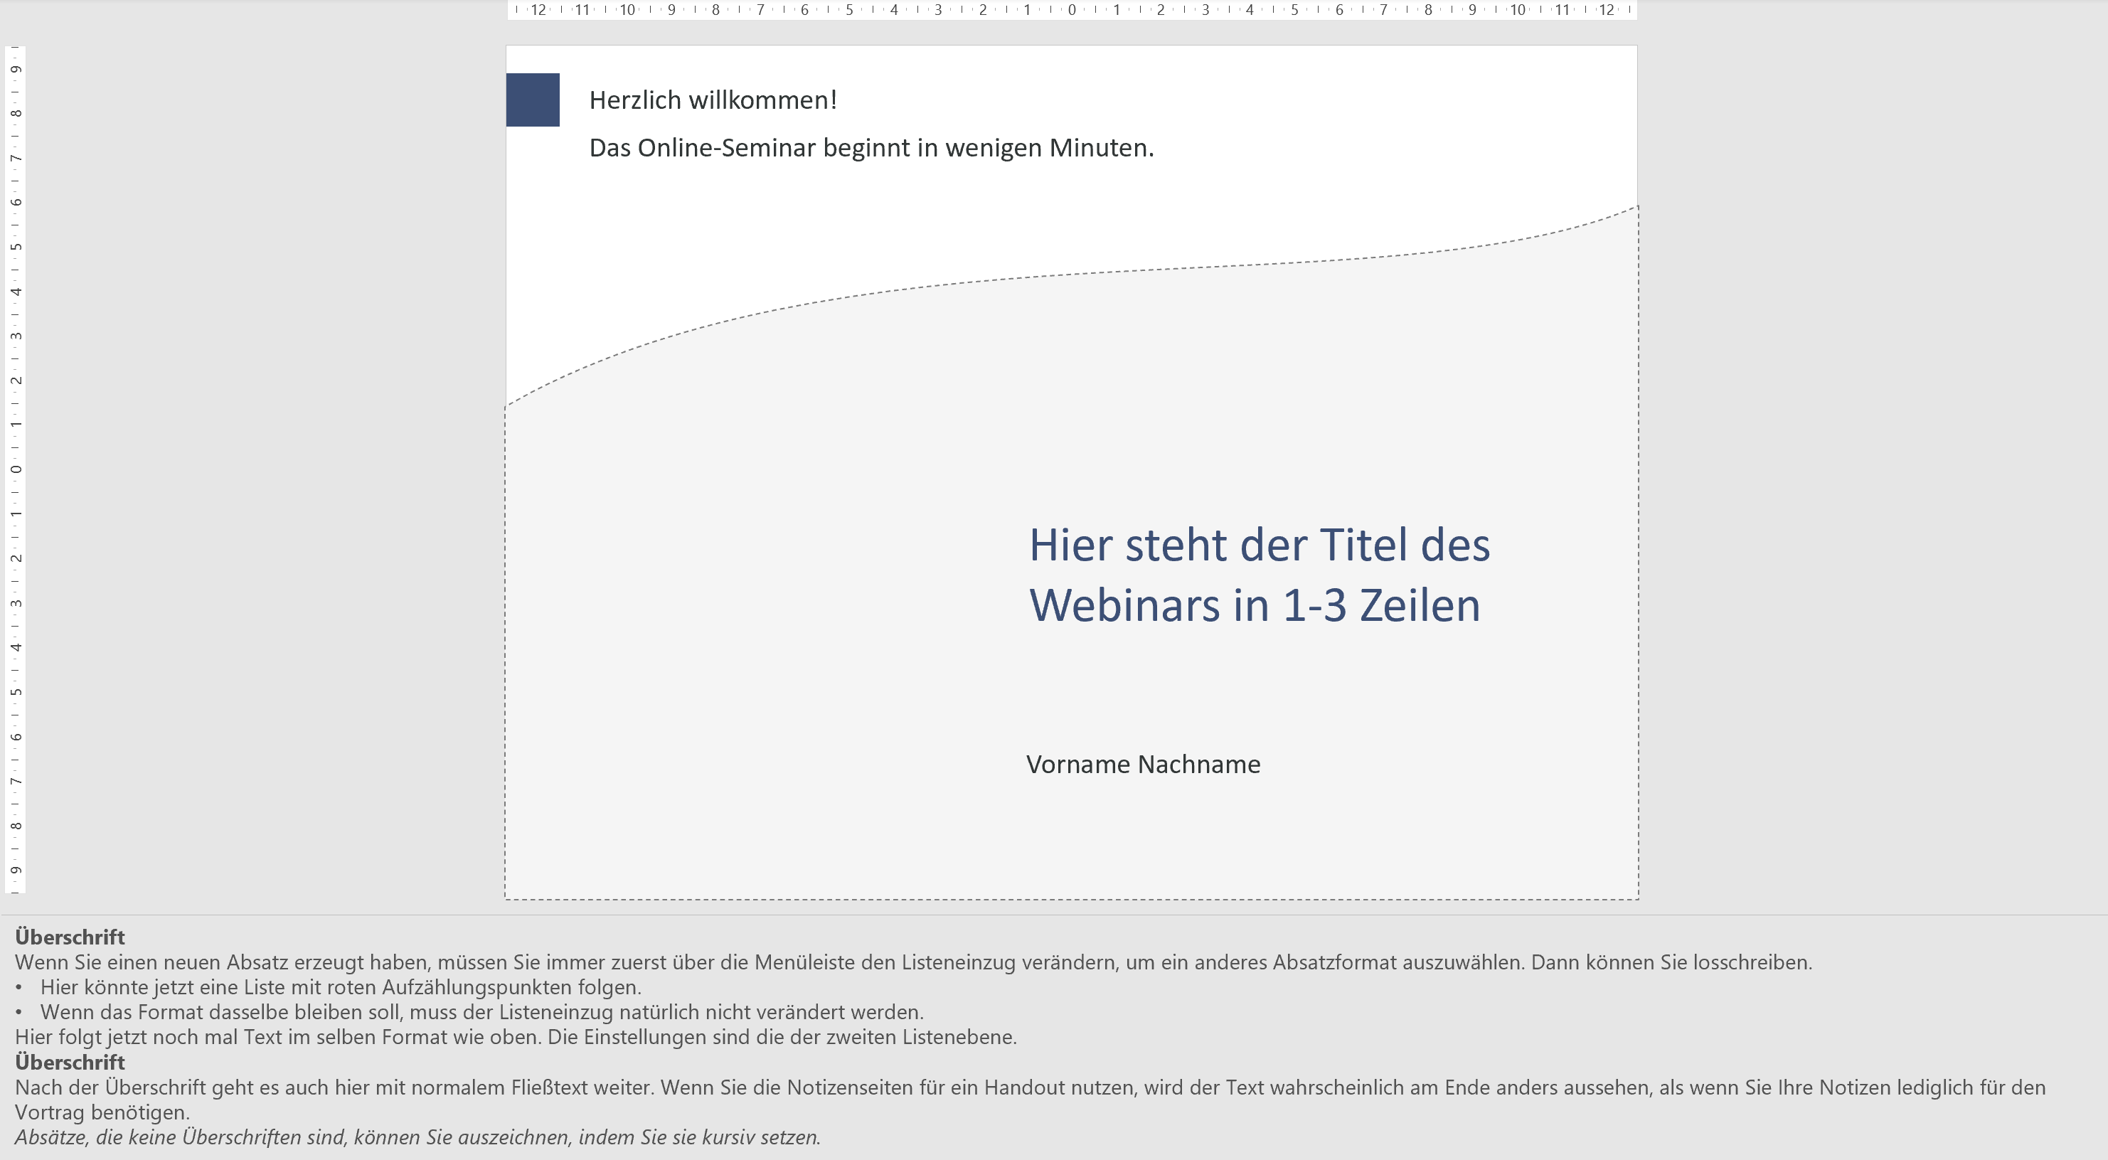The width and height of the screenshot is (2108, 1160).
Task: Click second bold 'Überschrift' heading in notes
Action: pos(70,1063)
